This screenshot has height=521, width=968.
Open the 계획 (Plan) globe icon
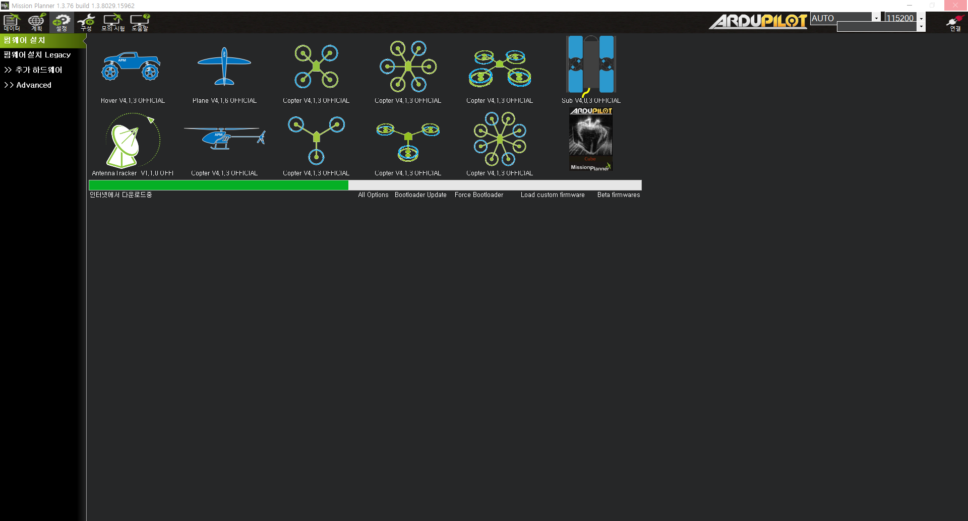pos(37,22)
